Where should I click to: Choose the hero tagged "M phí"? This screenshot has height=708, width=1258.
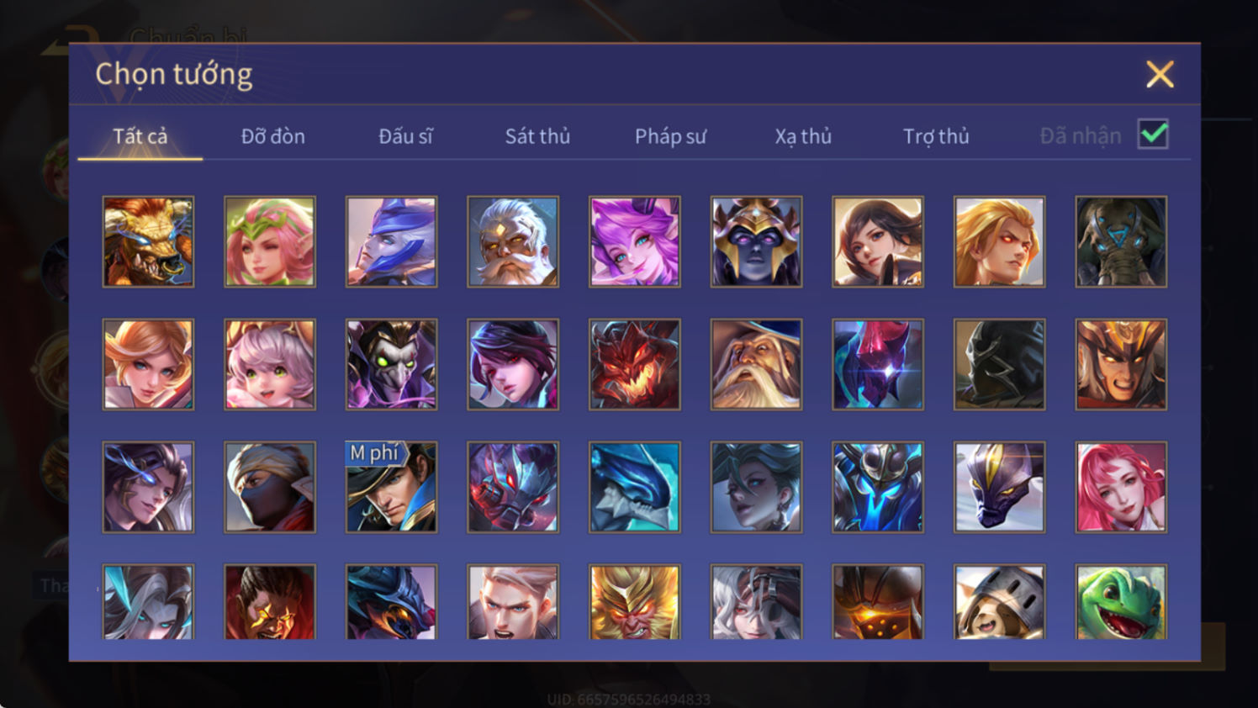pos(392,487)
